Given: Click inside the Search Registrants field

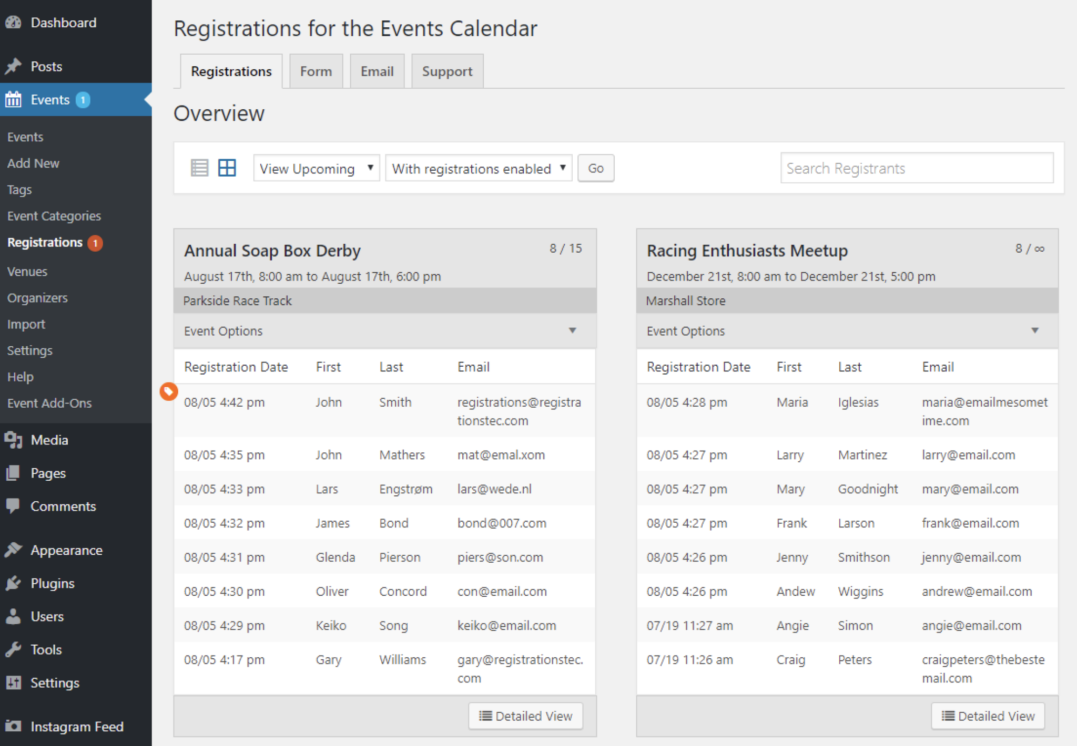Looking at the screenshot, I should [x=916, y=168].
